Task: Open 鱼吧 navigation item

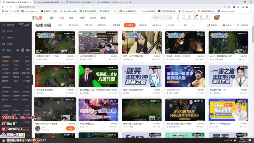Action: 103,18
